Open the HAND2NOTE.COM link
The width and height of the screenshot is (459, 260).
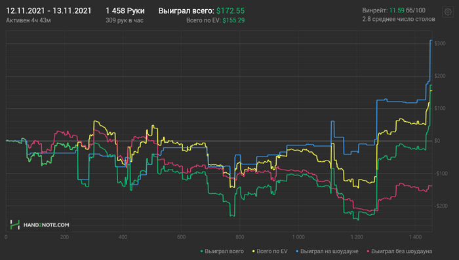click(47, 225)
